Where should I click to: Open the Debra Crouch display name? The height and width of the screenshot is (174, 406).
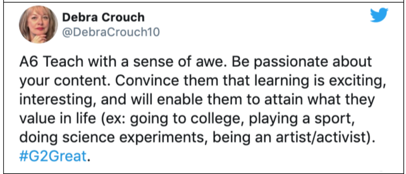click(x=103, y=17)
